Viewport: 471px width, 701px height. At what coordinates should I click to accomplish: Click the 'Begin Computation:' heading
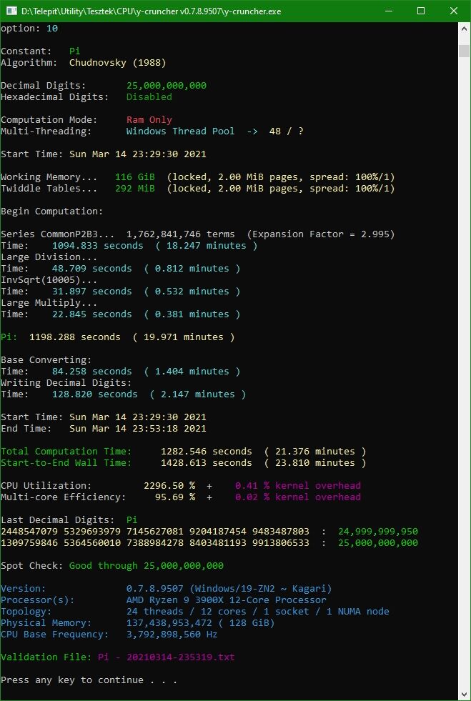click(x=52, y=211)
